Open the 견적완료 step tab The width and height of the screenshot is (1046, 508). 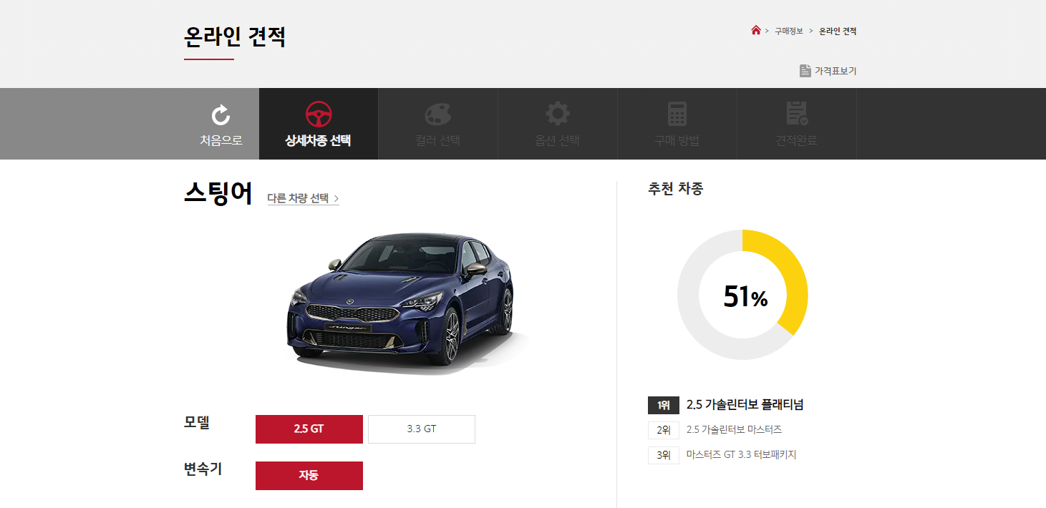tap(797, 124)
